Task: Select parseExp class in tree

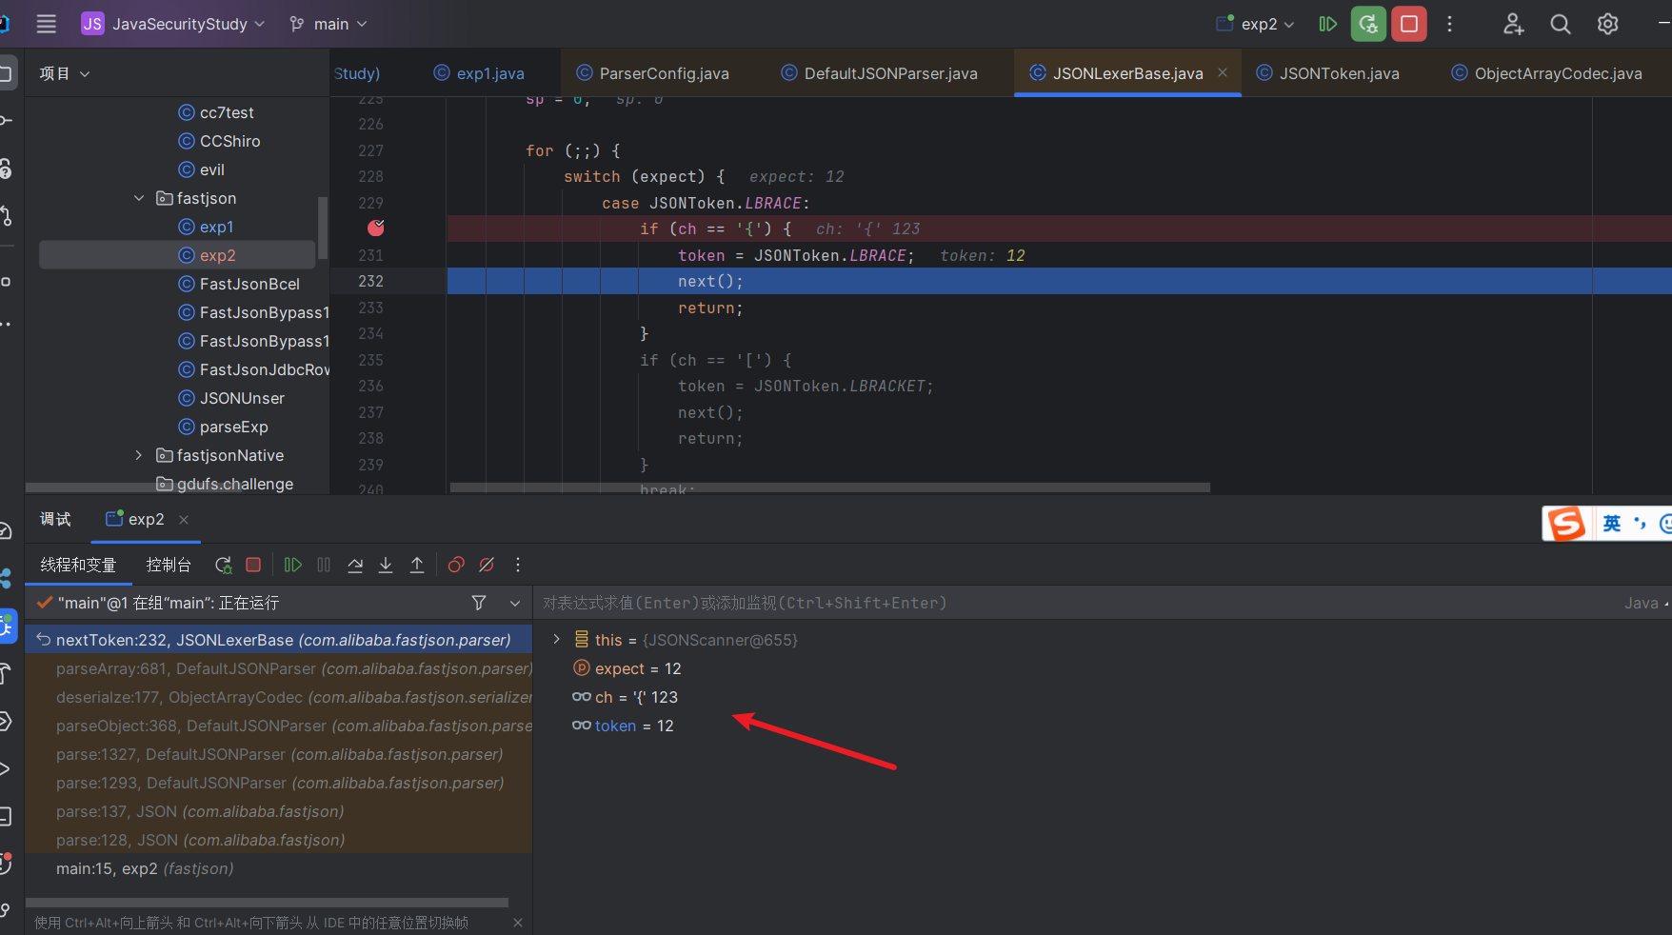Action: coord(224,427)
